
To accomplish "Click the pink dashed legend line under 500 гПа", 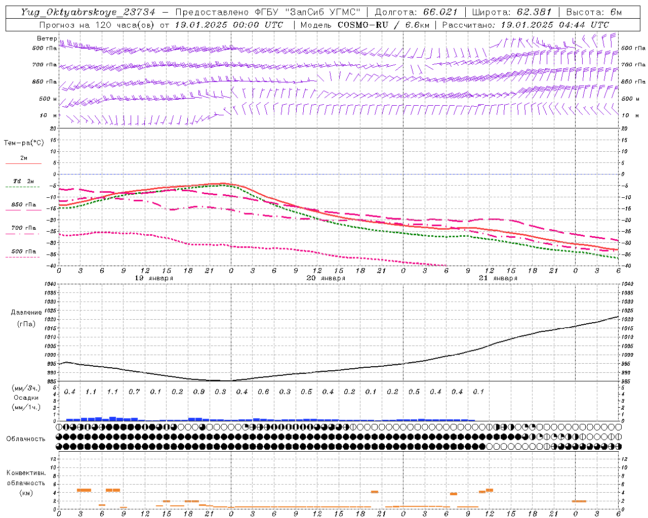I will [23, 257].
